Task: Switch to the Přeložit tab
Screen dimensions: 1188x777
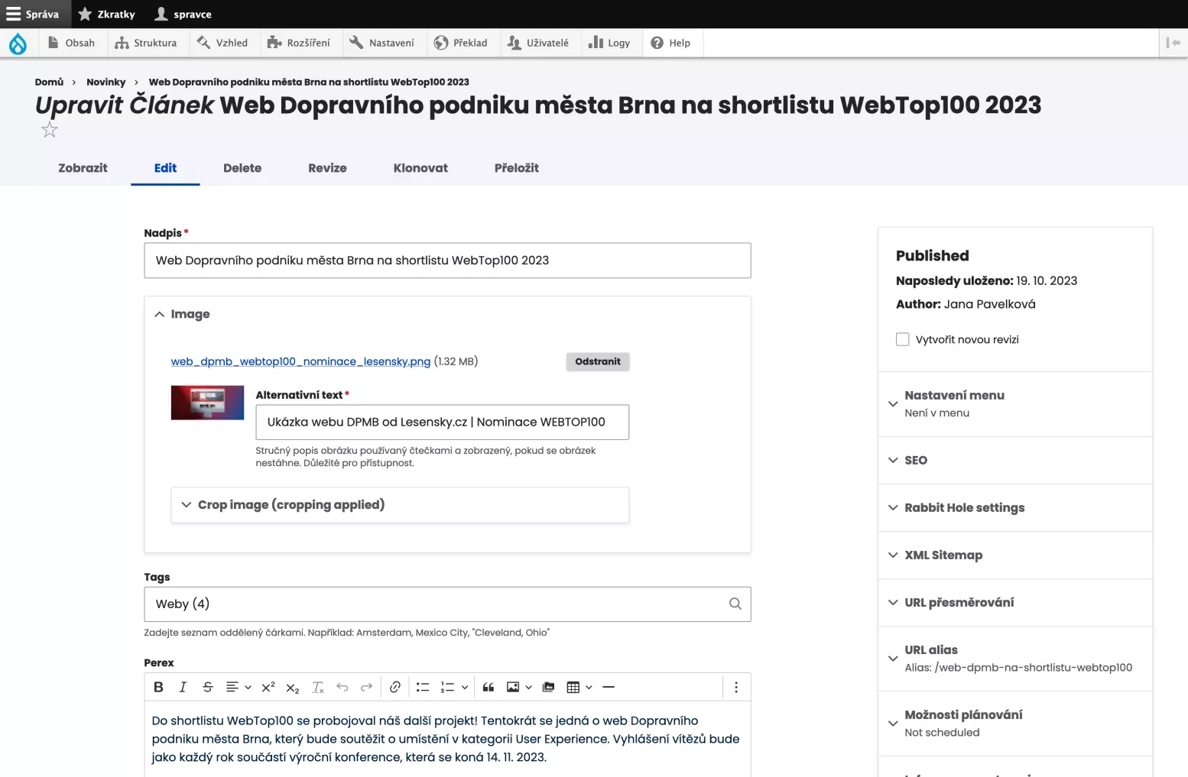Action: click(x=517, y=168)
